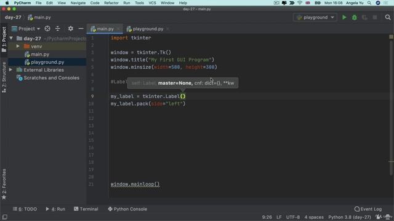
Task: Open the 1: Project tool window stripe
Action: [x=4, y=39]
